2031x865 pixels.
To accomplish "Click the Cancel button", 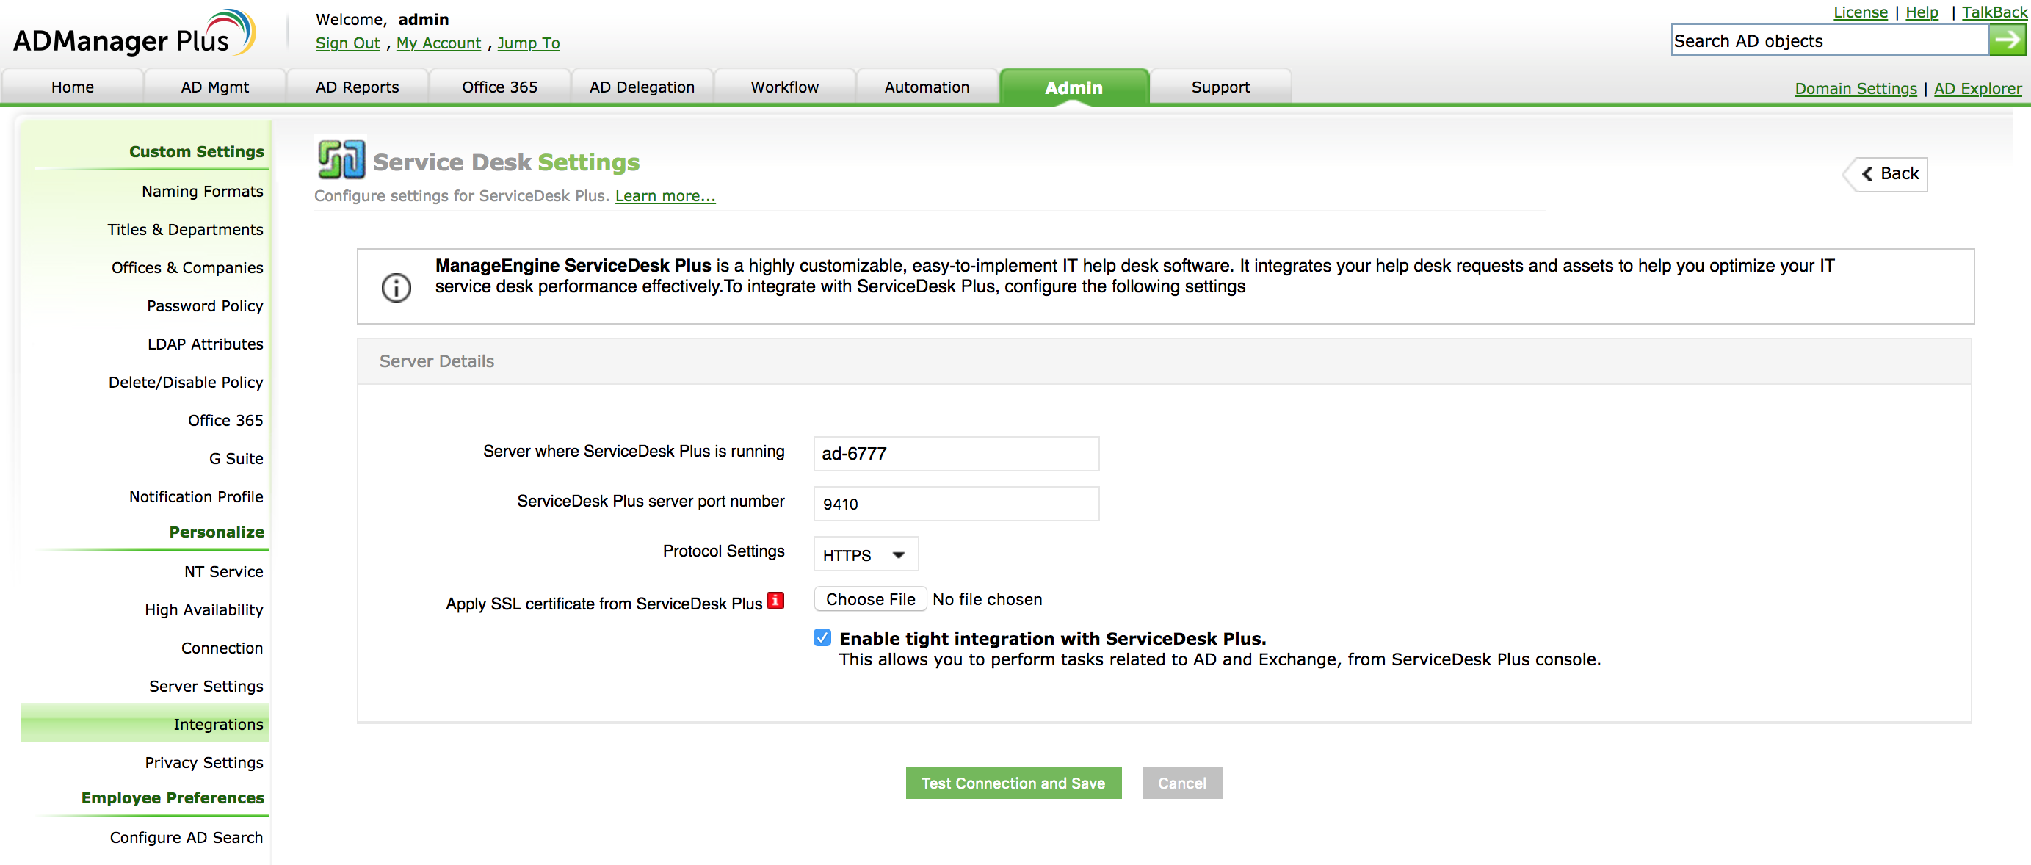I will [x=1181, y=782].
